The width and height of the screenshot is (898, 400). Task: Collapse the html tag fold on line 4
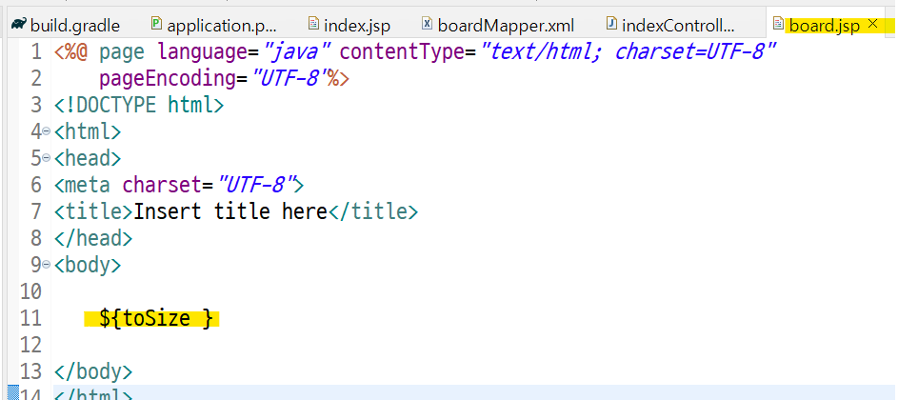click(x=47, y=132)
